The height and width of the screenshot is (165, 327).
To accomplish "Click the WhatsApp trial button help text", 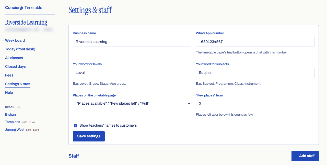I will point(242,52).
